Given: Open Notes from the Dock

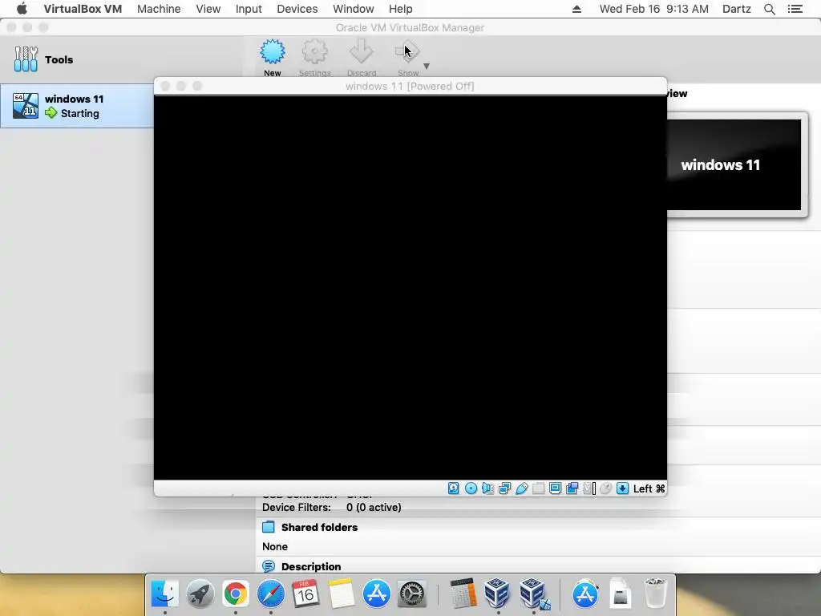Looking at the screenshot, I should 342,594.
